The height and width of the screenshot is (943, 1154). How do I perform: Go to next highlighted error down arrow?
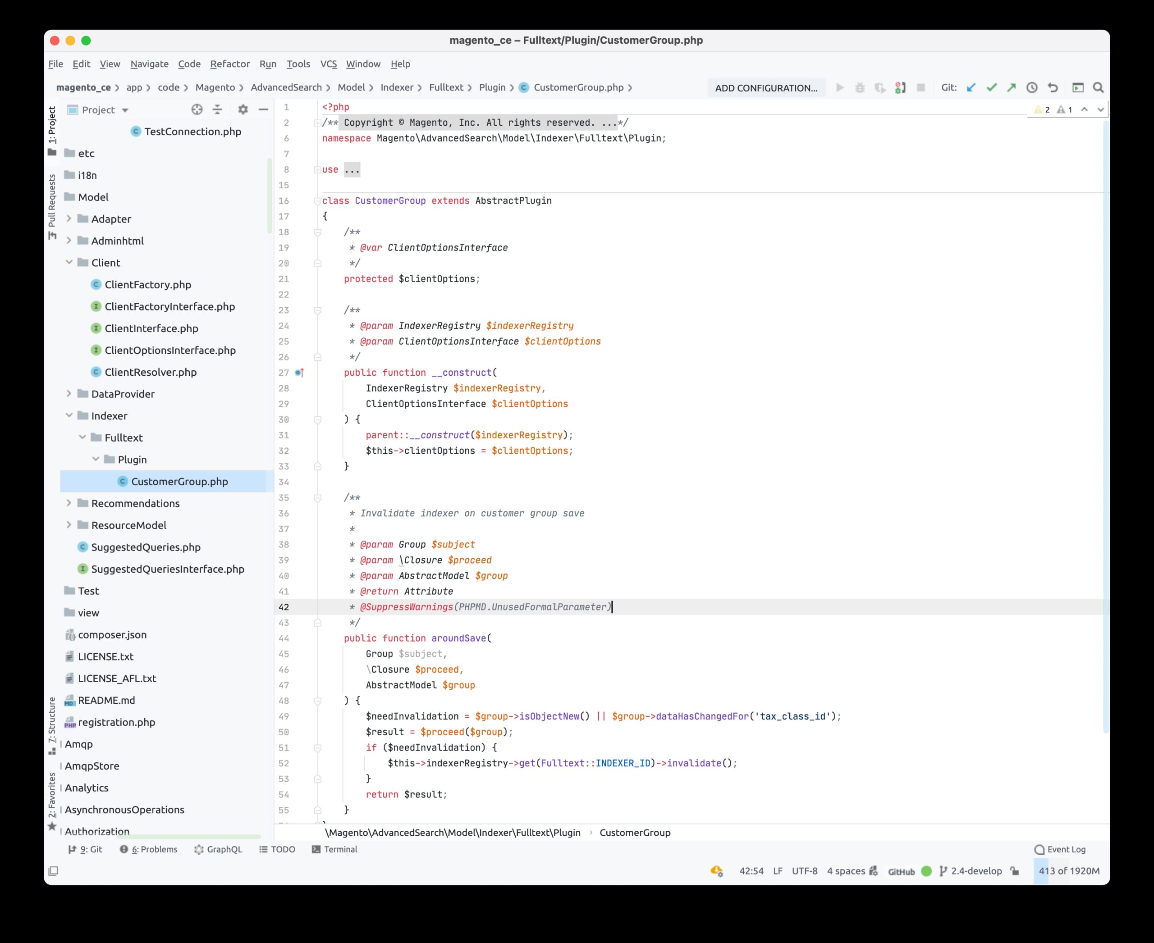coord(1101,110)
